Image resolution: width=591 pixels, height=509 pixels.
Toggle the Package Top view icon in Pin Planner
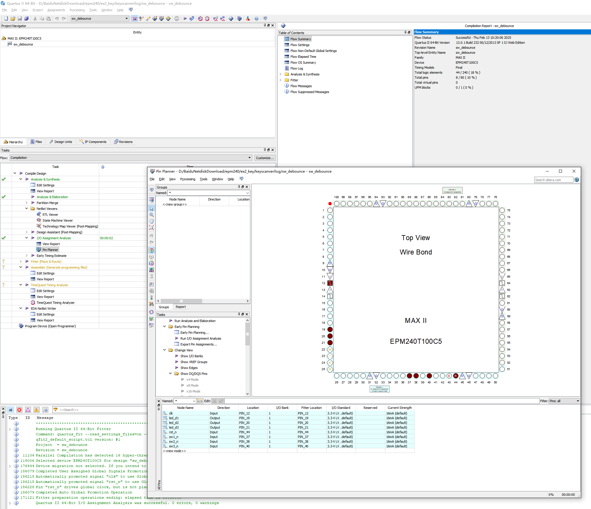click(151, 251)
